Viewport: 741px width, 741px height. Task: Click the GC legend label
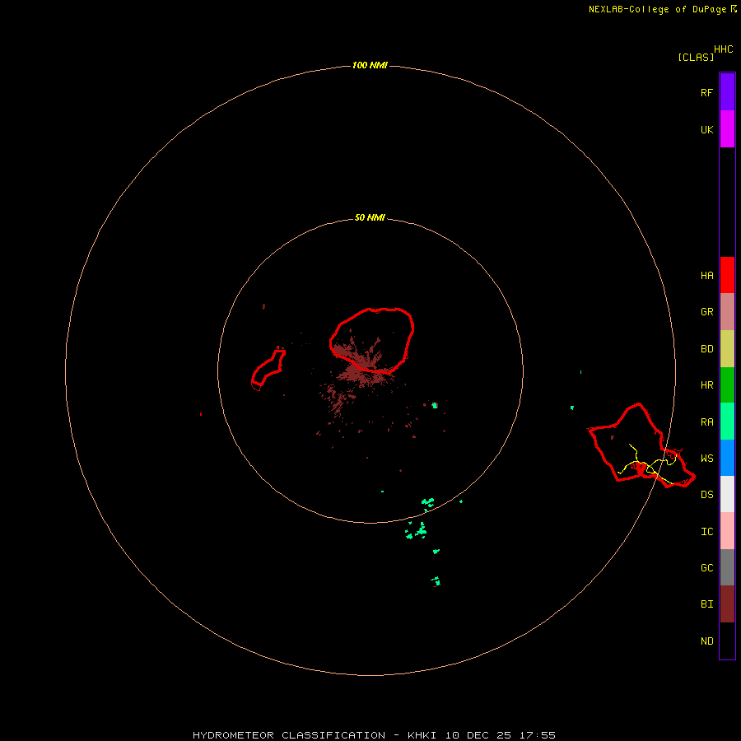[x=706, y=568]
